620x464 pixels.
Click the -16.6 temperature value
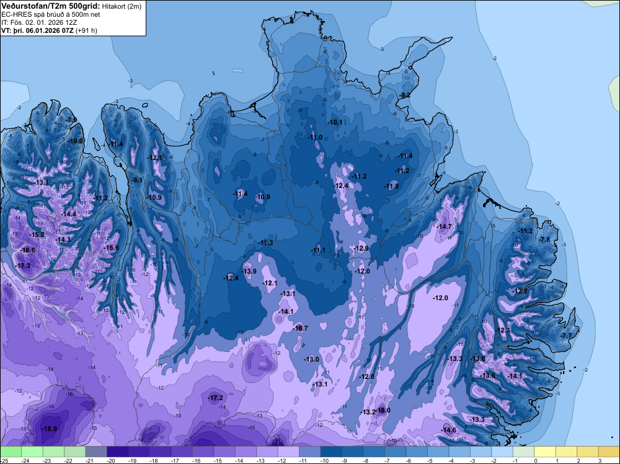click(27, 250)
